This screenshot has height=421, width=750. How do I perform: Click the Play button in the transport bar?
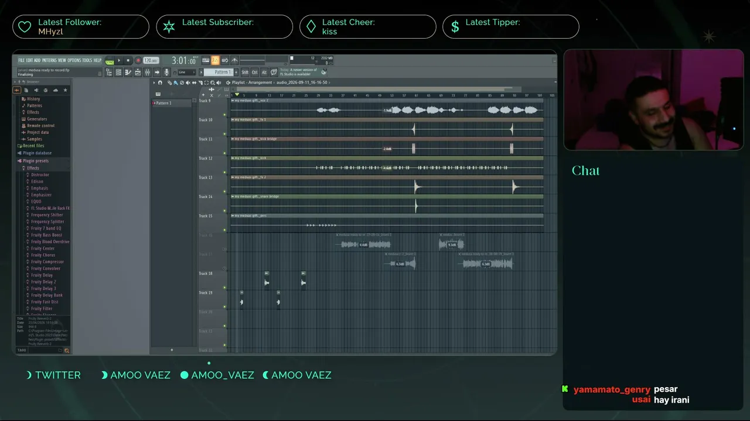(x=119, y=60)
